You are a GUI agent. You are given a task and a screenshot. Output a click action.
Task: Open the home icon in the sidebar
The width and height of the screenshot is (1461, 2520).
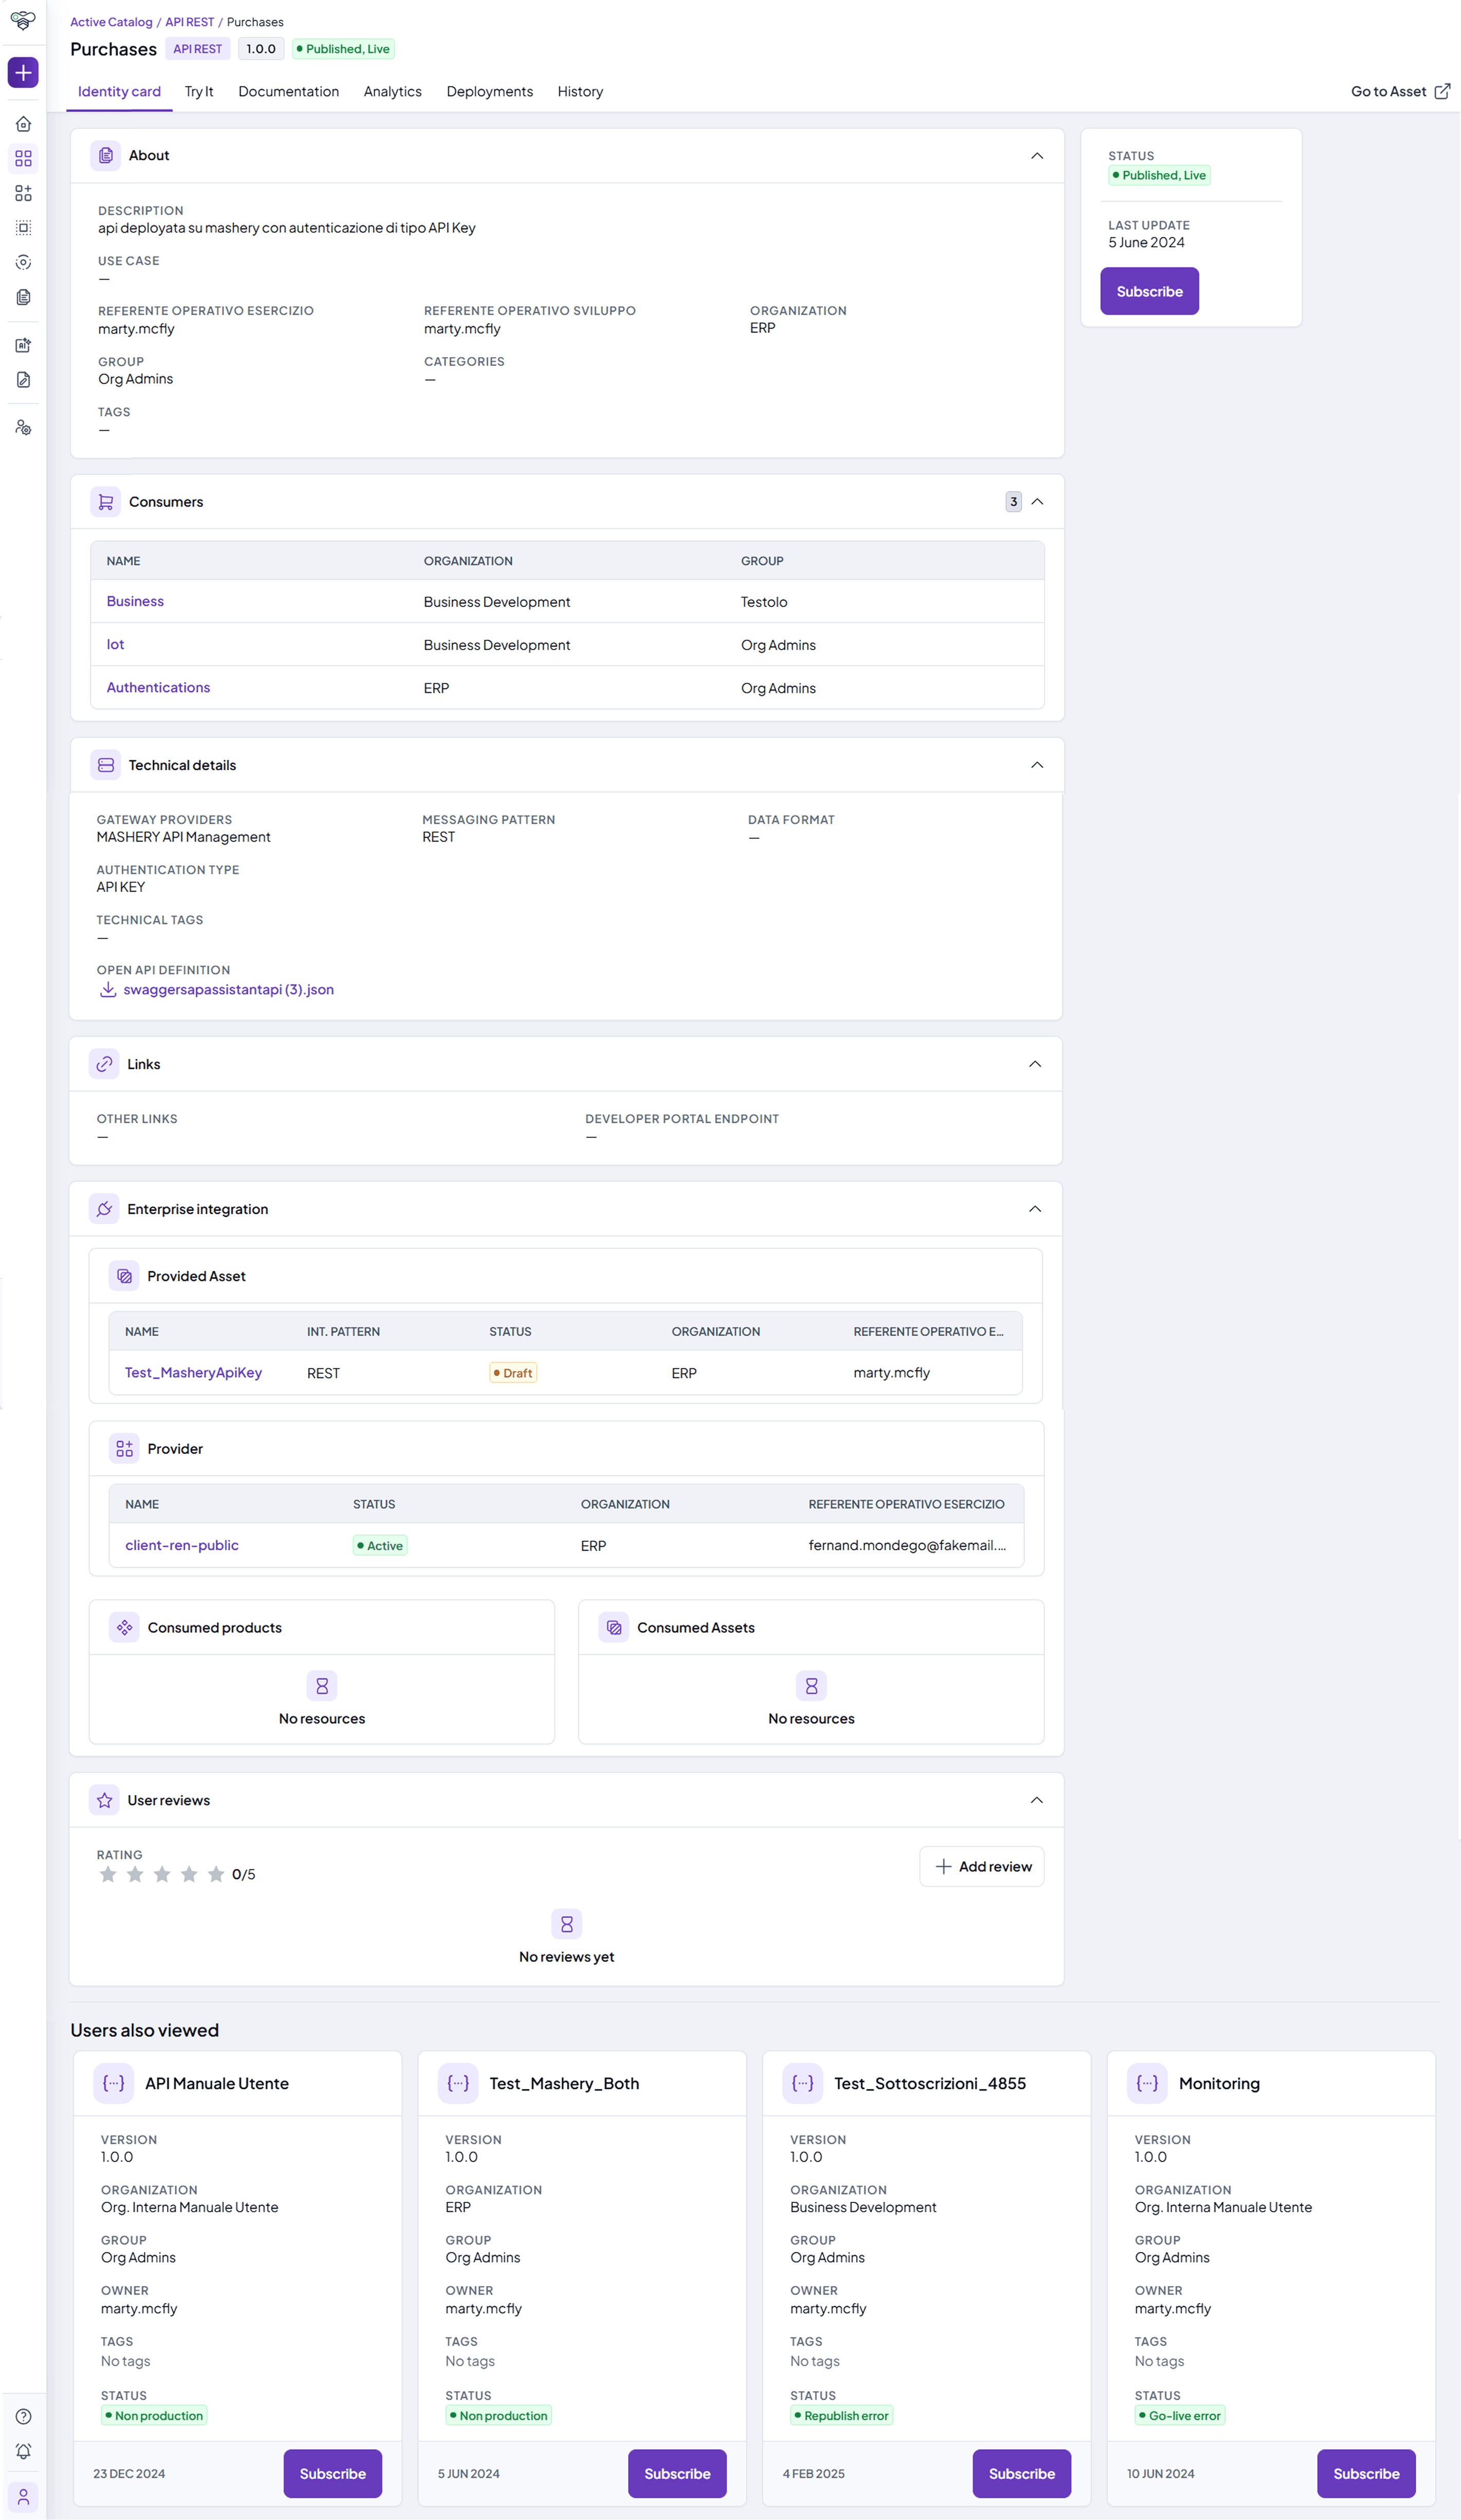point(23,124)
